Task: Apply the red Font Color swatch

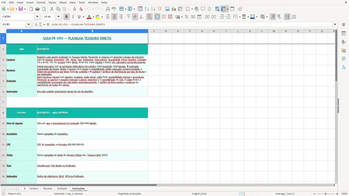Action: 89,17
